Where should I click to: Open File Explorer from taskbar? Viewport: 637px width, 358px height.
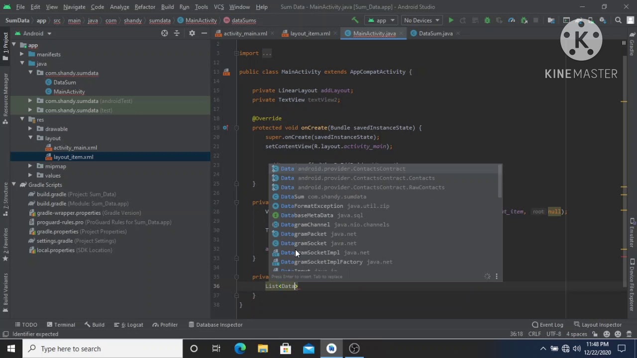pos(263,349)
